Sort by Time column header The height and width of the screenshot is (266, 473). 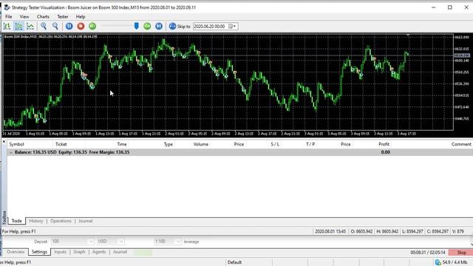pyautogui.click(x=122, y=144)
